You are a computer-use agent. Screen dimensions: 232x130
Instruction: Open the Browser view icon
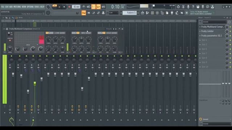(x=162, y=13)
